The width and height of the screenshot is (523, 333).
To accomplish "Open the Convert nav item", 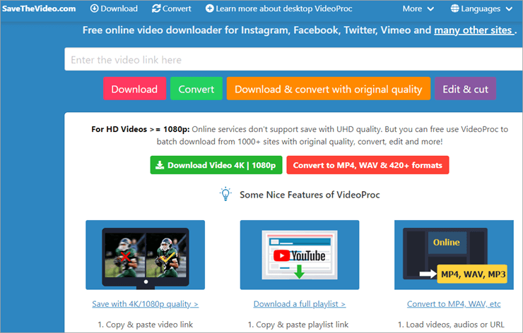I will click(172, 8).
